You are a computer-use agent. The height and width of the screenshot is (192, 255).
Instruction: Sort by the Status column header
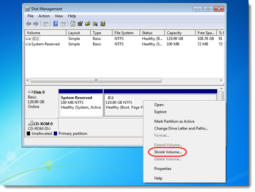click(x=153, y=33)
